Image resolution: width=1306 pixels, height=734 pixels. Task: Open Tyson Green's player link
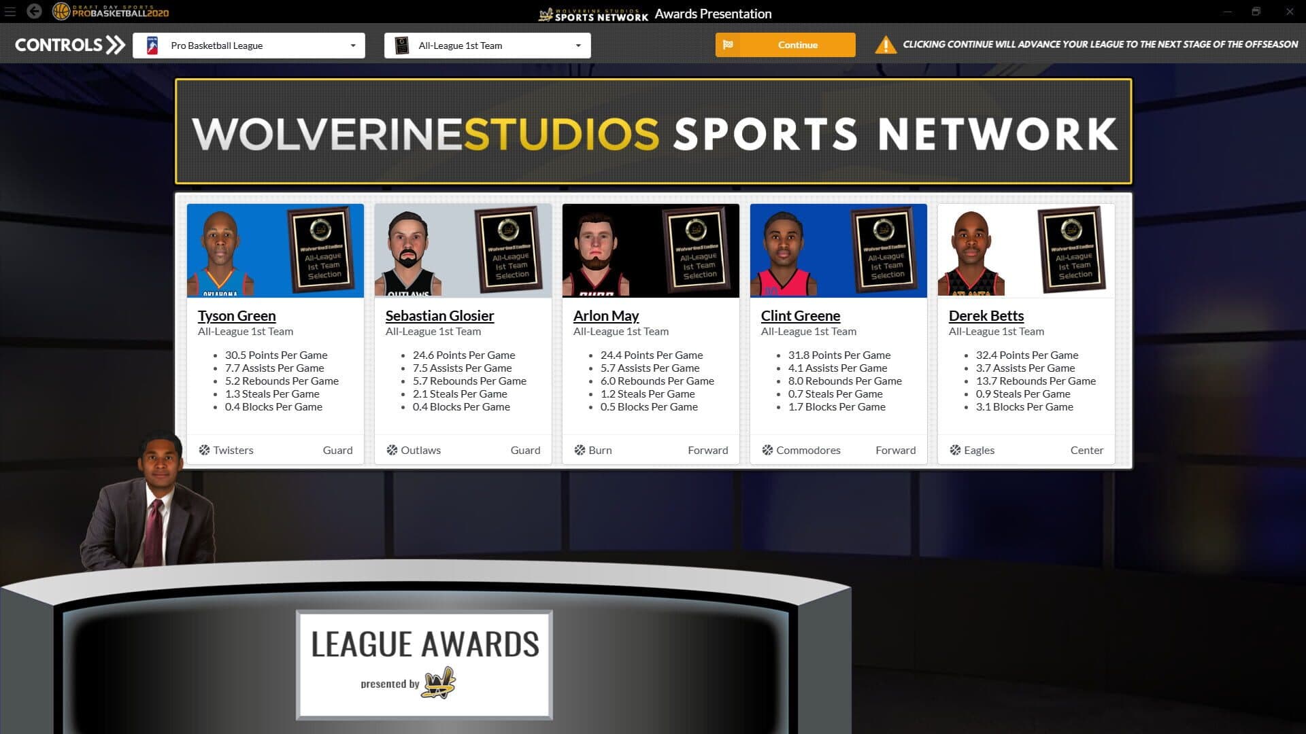pos(236,315)
